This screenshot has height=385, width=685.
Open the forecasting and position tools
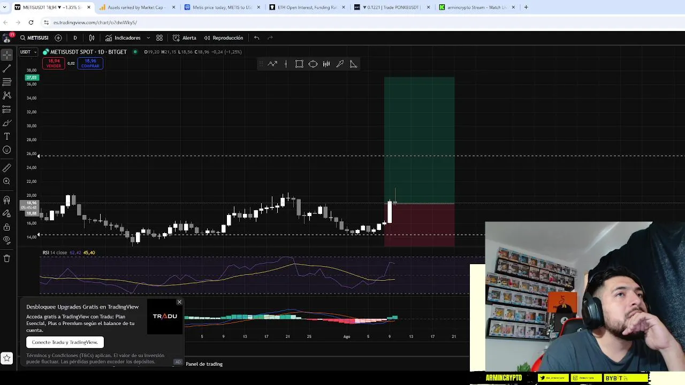(7, 109)
